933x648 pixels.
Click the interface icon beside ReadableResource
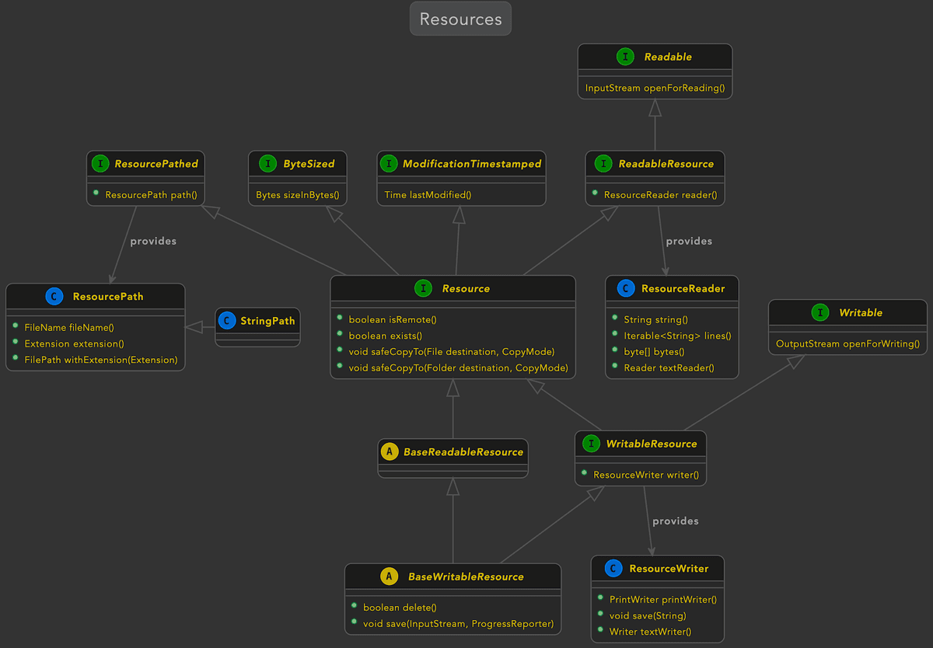point(603,164)
